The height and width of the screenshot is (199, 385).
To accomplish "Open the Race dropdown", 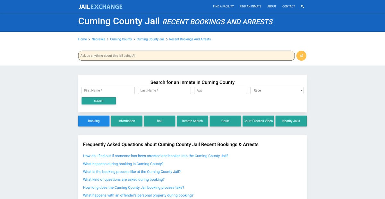I will click(x=277, y=91).
